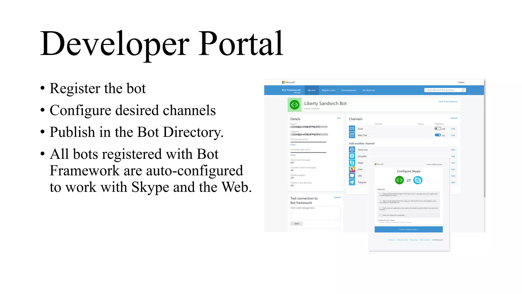Open the Bot directory tab
The height and width of the screenshot is (294, 522).
[369, 90]
